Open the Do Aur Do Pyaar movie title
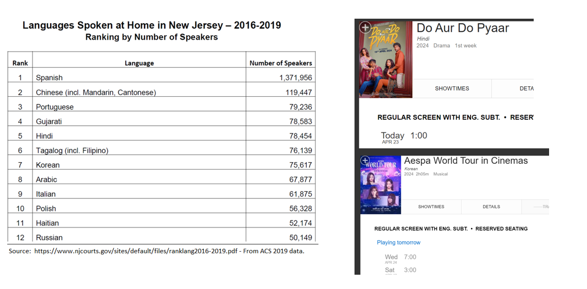Screen dimensions: 587x289 tap(463, 28)
